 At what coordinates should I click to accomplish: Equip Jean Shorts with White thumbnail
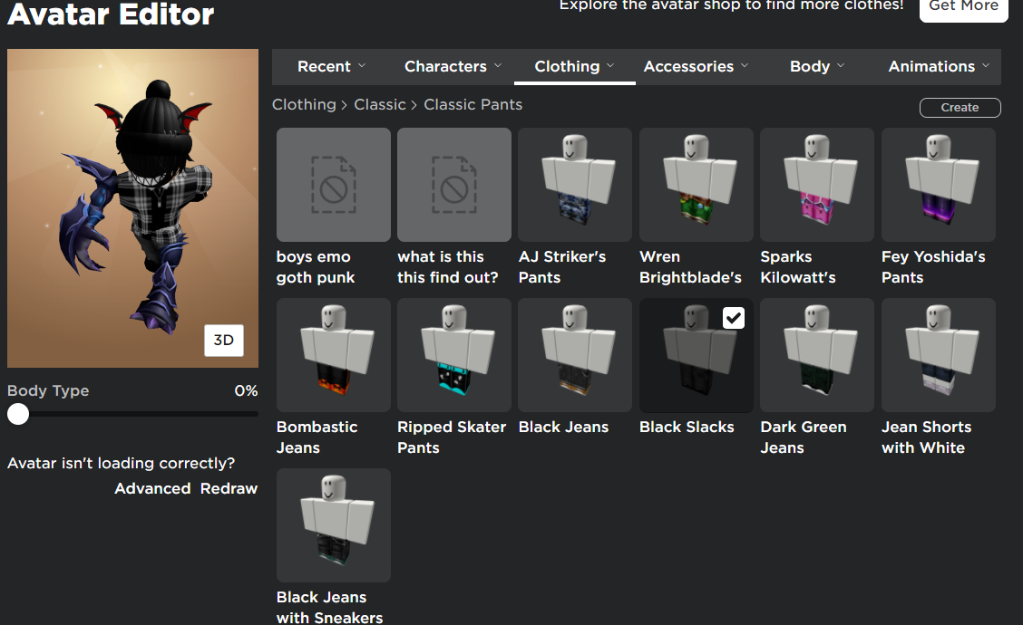(938, 355)
